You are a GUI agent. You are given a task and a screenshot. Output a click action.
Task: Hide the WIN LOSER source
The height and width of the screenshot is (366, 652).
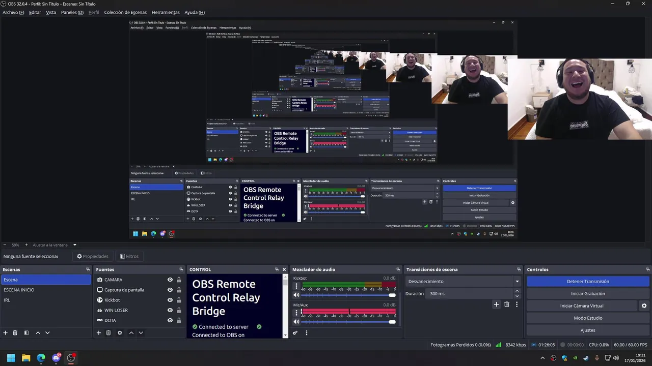tap(170, 310)
